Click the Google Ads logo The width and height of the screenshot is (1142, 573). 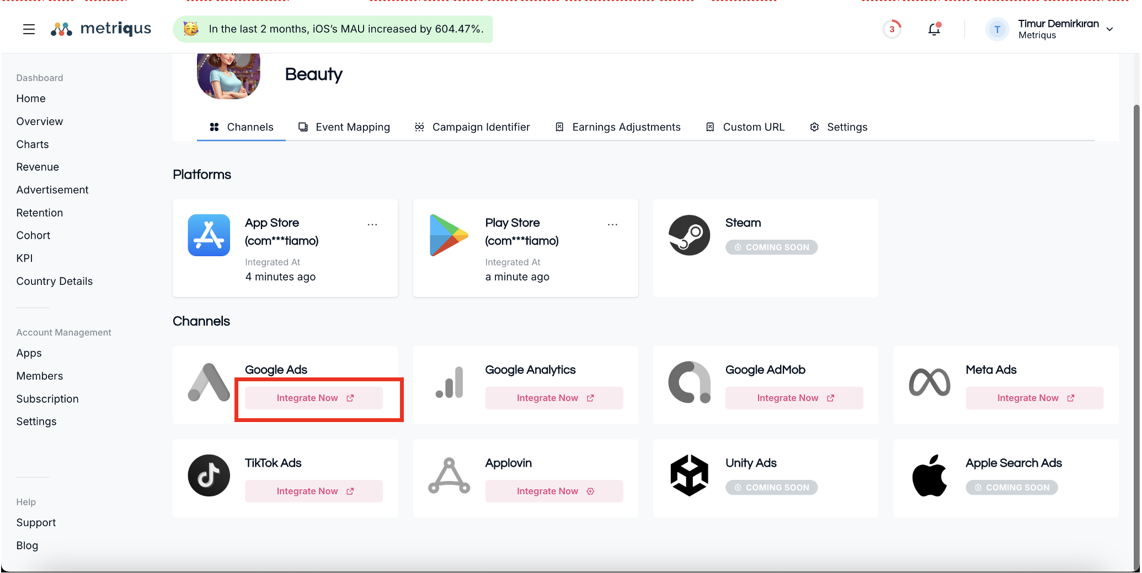209,382
